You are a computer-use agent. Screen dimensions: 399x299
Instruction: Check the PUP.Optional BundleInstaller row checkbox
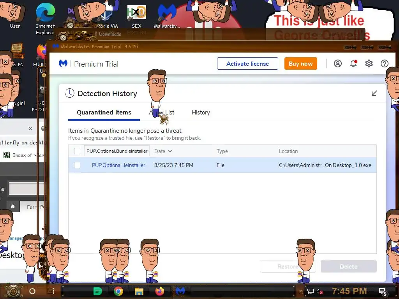pyautogui.click(x=77, y=165)
